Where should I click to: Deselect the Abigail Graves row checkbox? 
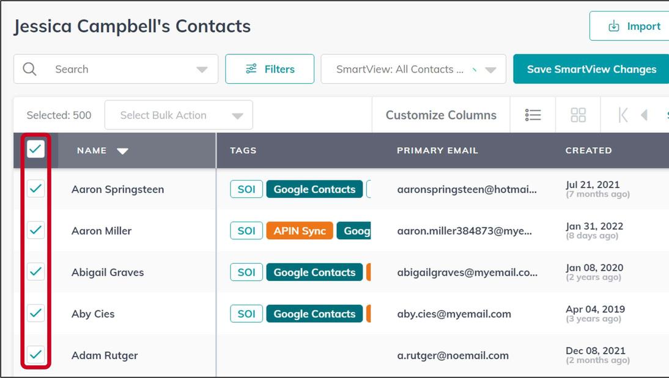(x=35, y=272)
